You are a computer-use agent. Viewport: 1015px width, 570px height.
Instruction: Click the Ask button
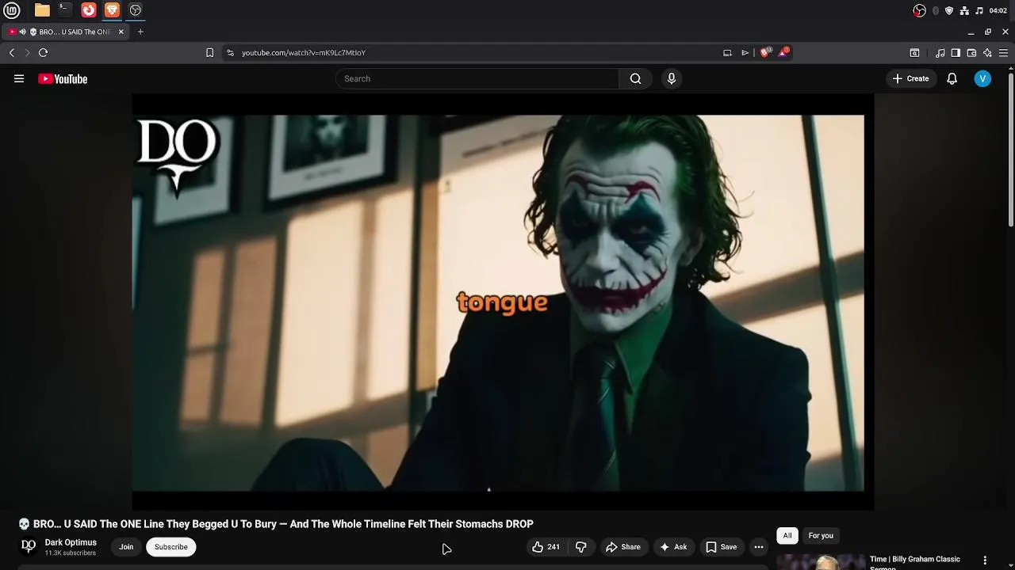coord(673,547)
